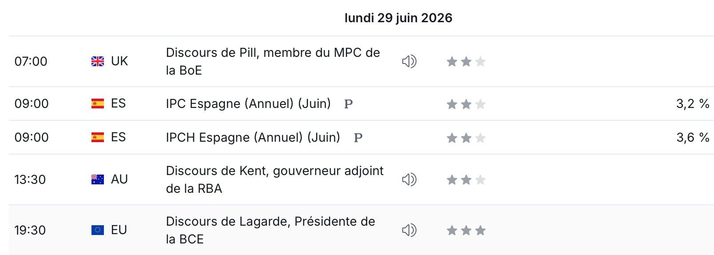The height and width of the screenshot is (255, 714).
Task: Click the speaker icon for Kent's speech
Action: [x=409, y=179]
